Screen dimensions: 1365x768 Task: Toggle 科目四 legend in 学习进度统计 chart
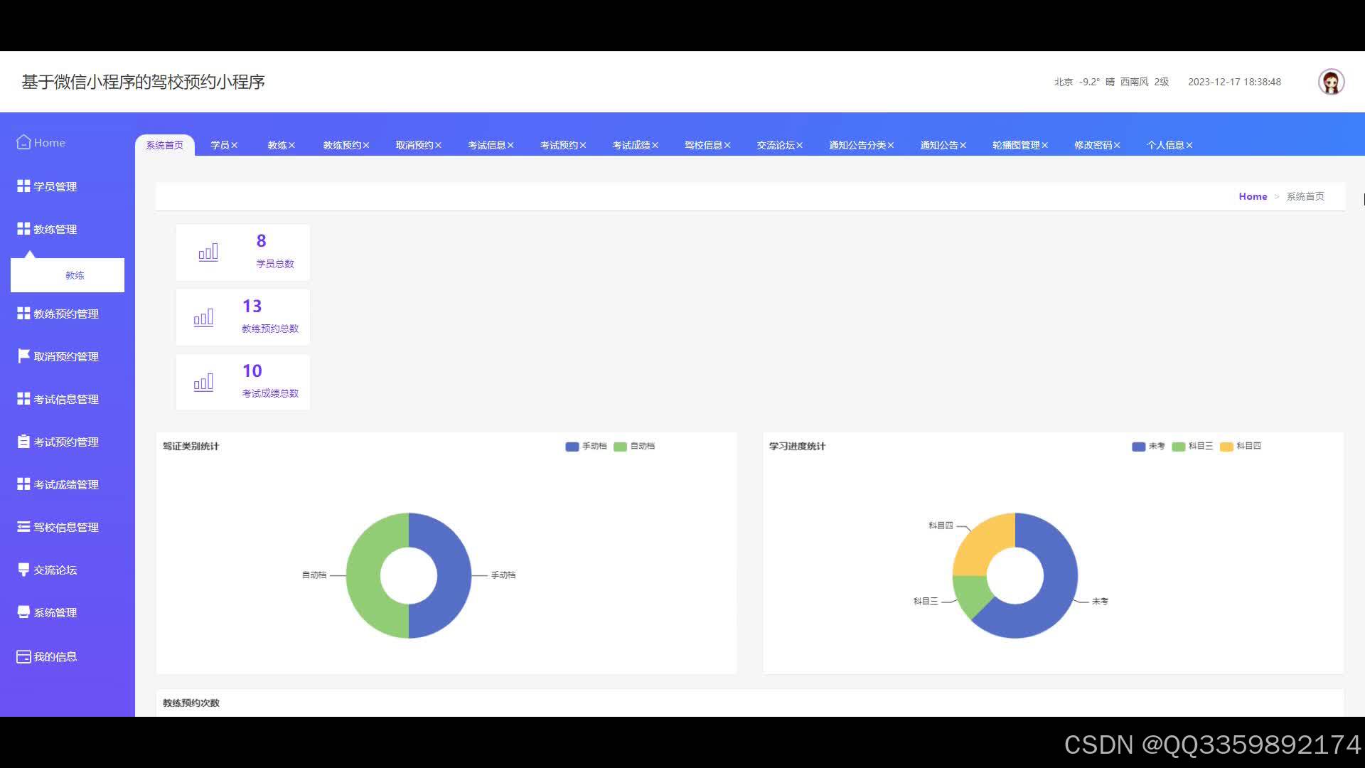click(1241, 447)
